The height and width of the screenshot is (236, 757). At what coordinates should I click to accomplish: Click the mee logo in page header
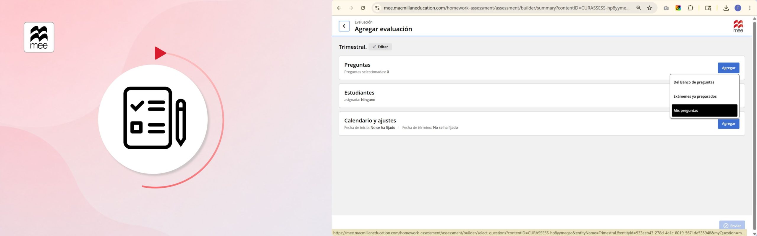(738, 26)
